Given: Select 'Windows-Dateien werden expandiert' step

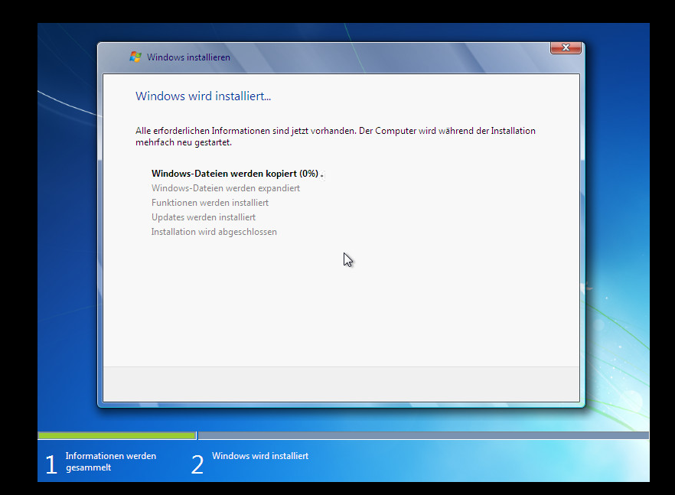Looking at the screenshot, I should click(226, 188).
